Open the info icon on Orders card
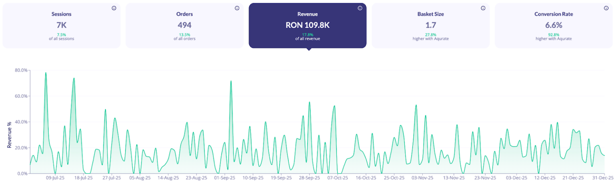Image resolution: width=616 pixels, height=184 pixels. click(x=237, y=8)
